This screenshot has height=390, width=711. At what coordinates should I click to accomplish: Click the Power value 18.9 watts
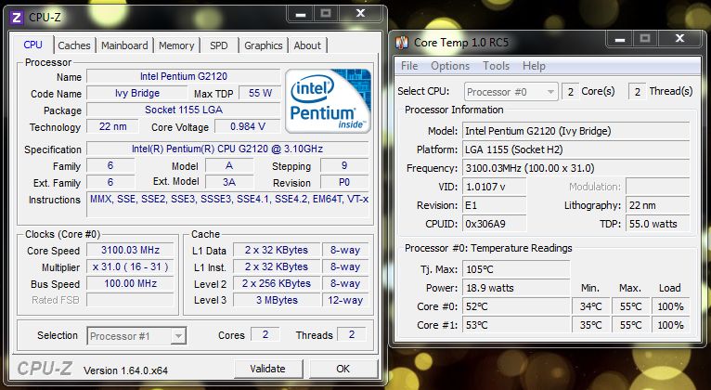tap(516, 288)
